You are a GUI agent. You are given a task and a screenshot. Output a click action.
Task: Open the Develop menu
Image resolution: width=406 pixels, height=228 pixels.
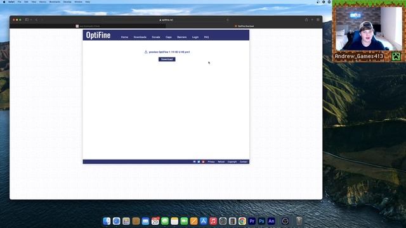coord(67,2)
